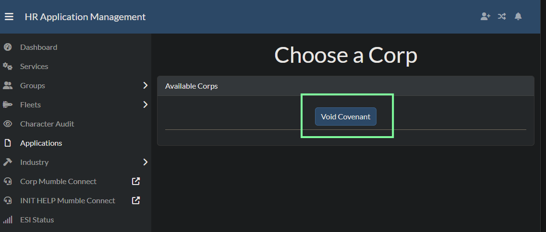Click the ESI Status signal icon
The image size is (546, 232).
[x=8, y=220]
